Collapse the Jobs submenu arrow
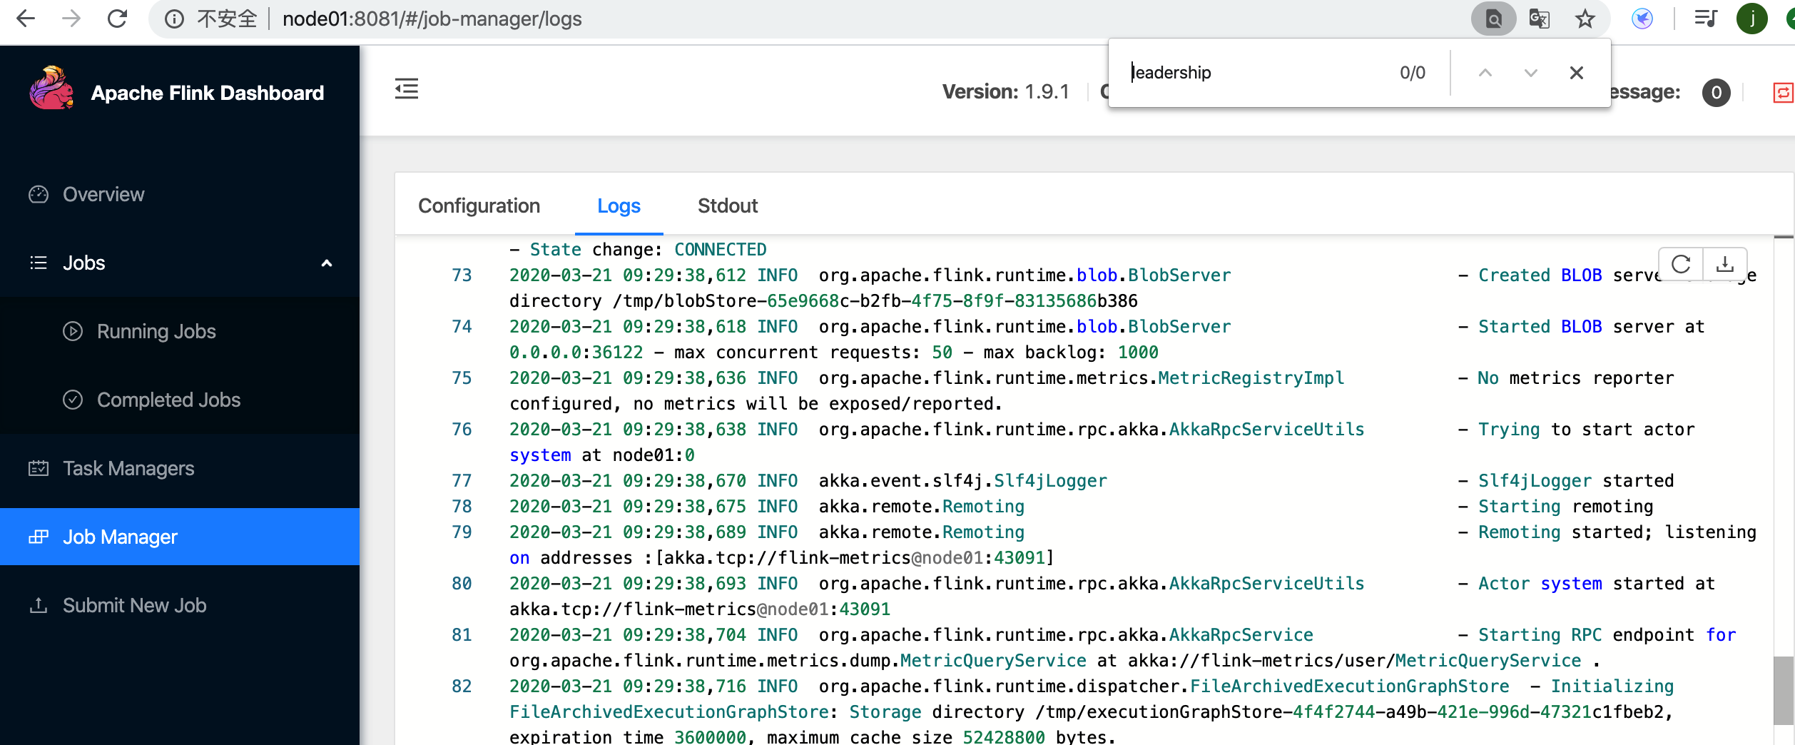 point(327,263)
